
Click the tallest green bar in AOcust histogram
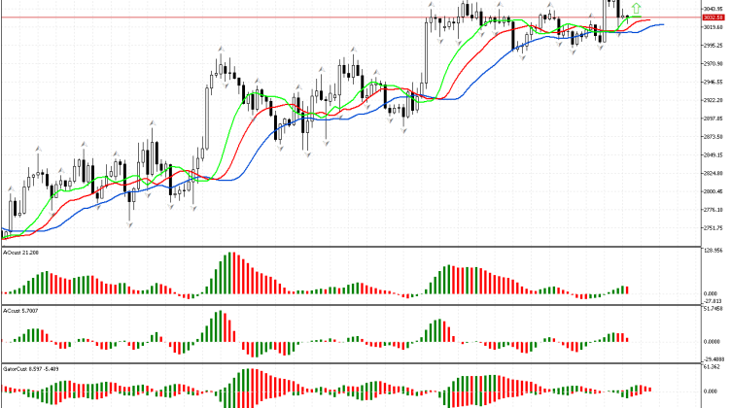(x=231, y=273)
